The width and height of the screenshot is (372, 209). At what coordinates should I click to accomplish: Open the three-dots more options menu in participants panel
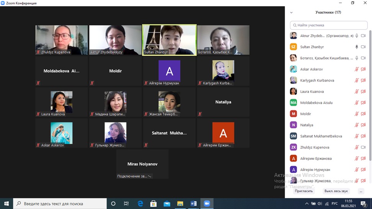click(361, 191)
